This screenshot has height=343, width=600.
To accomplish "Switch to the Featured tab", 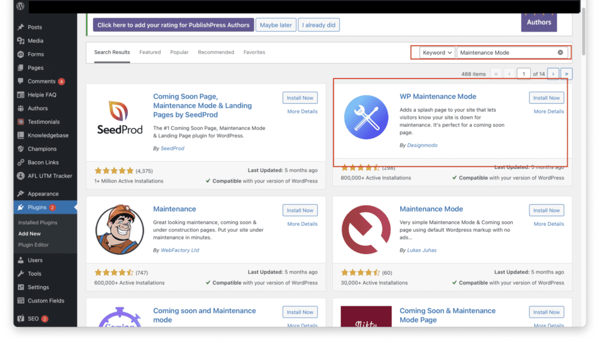I will pos(150,52).
